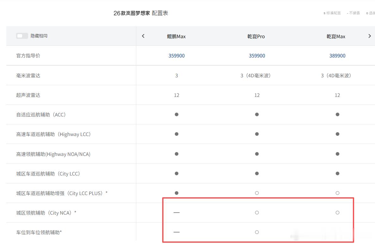The height and width of the screenshot is (244, 375).
Task: Click City LCC dot for 鲲鹏Max
Action: (x=176, y=174)
